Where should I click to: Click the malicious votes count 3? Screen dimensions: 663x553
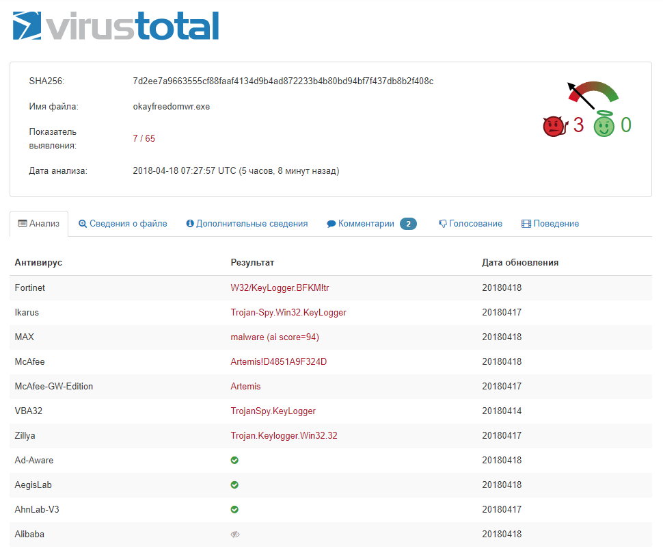[x=578, y=125]
